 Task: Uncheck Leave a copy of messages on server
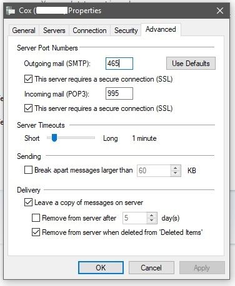(28, 203)
